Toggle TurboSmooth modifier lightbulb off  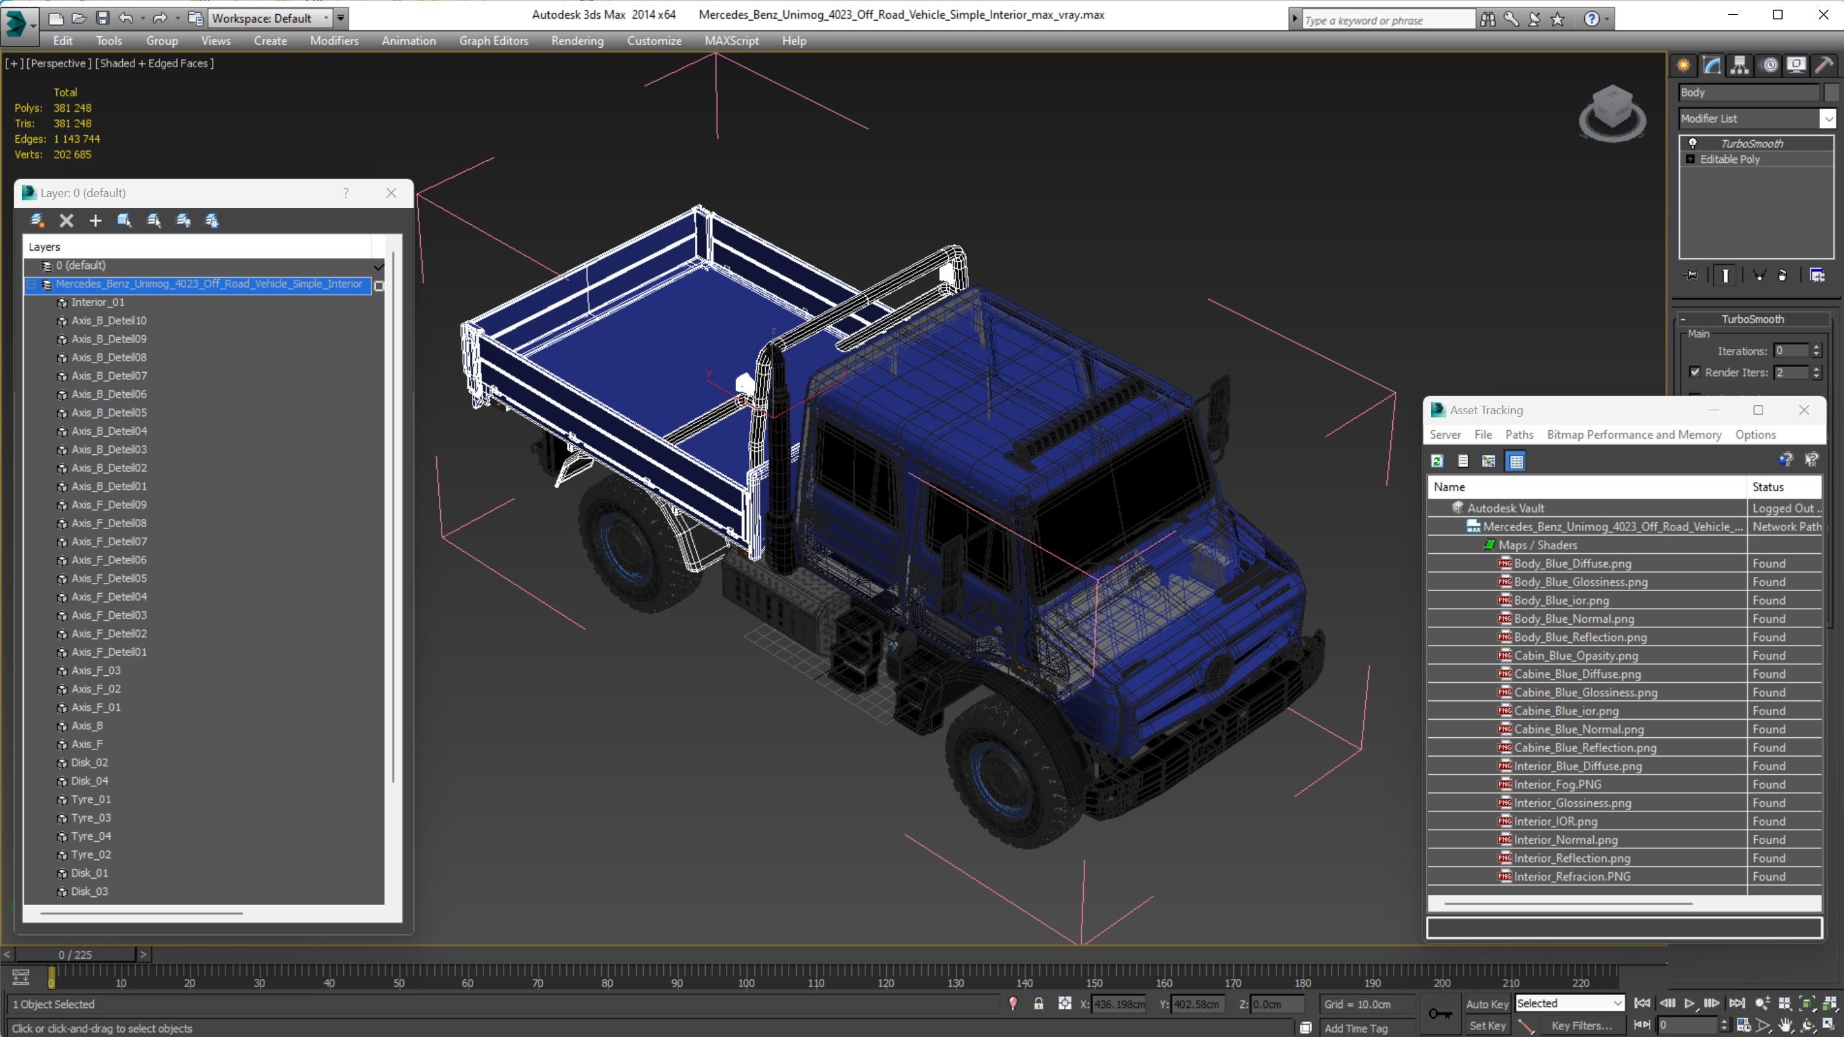click(1692, 143)
